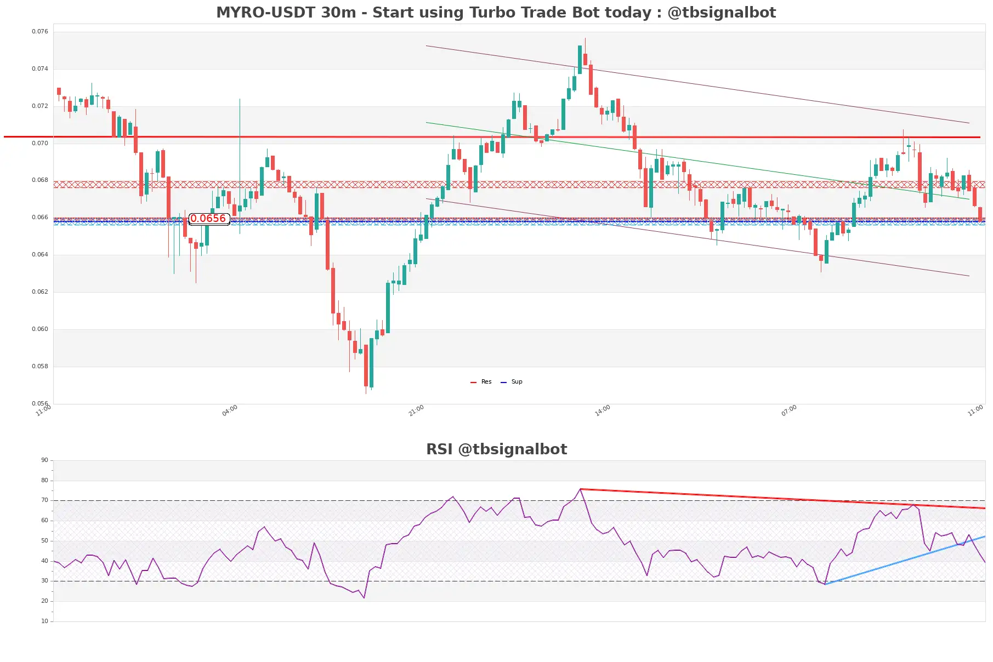
Task: Select the 70 label on RSI axis
Action: tap(44, 500)
